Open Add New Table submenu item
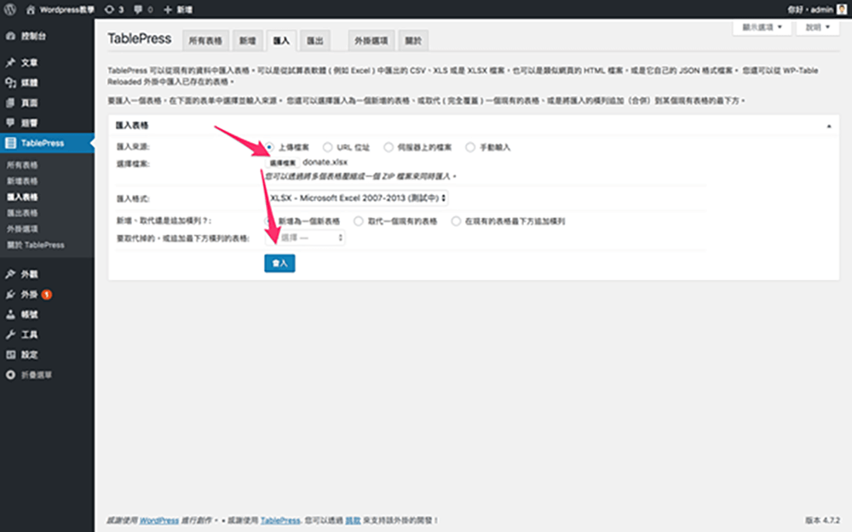 point(22,180)
